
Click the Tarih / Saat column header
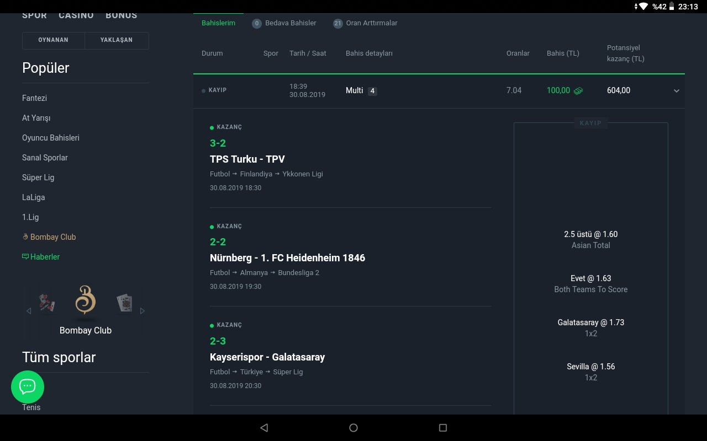click(x=308, y=53)
